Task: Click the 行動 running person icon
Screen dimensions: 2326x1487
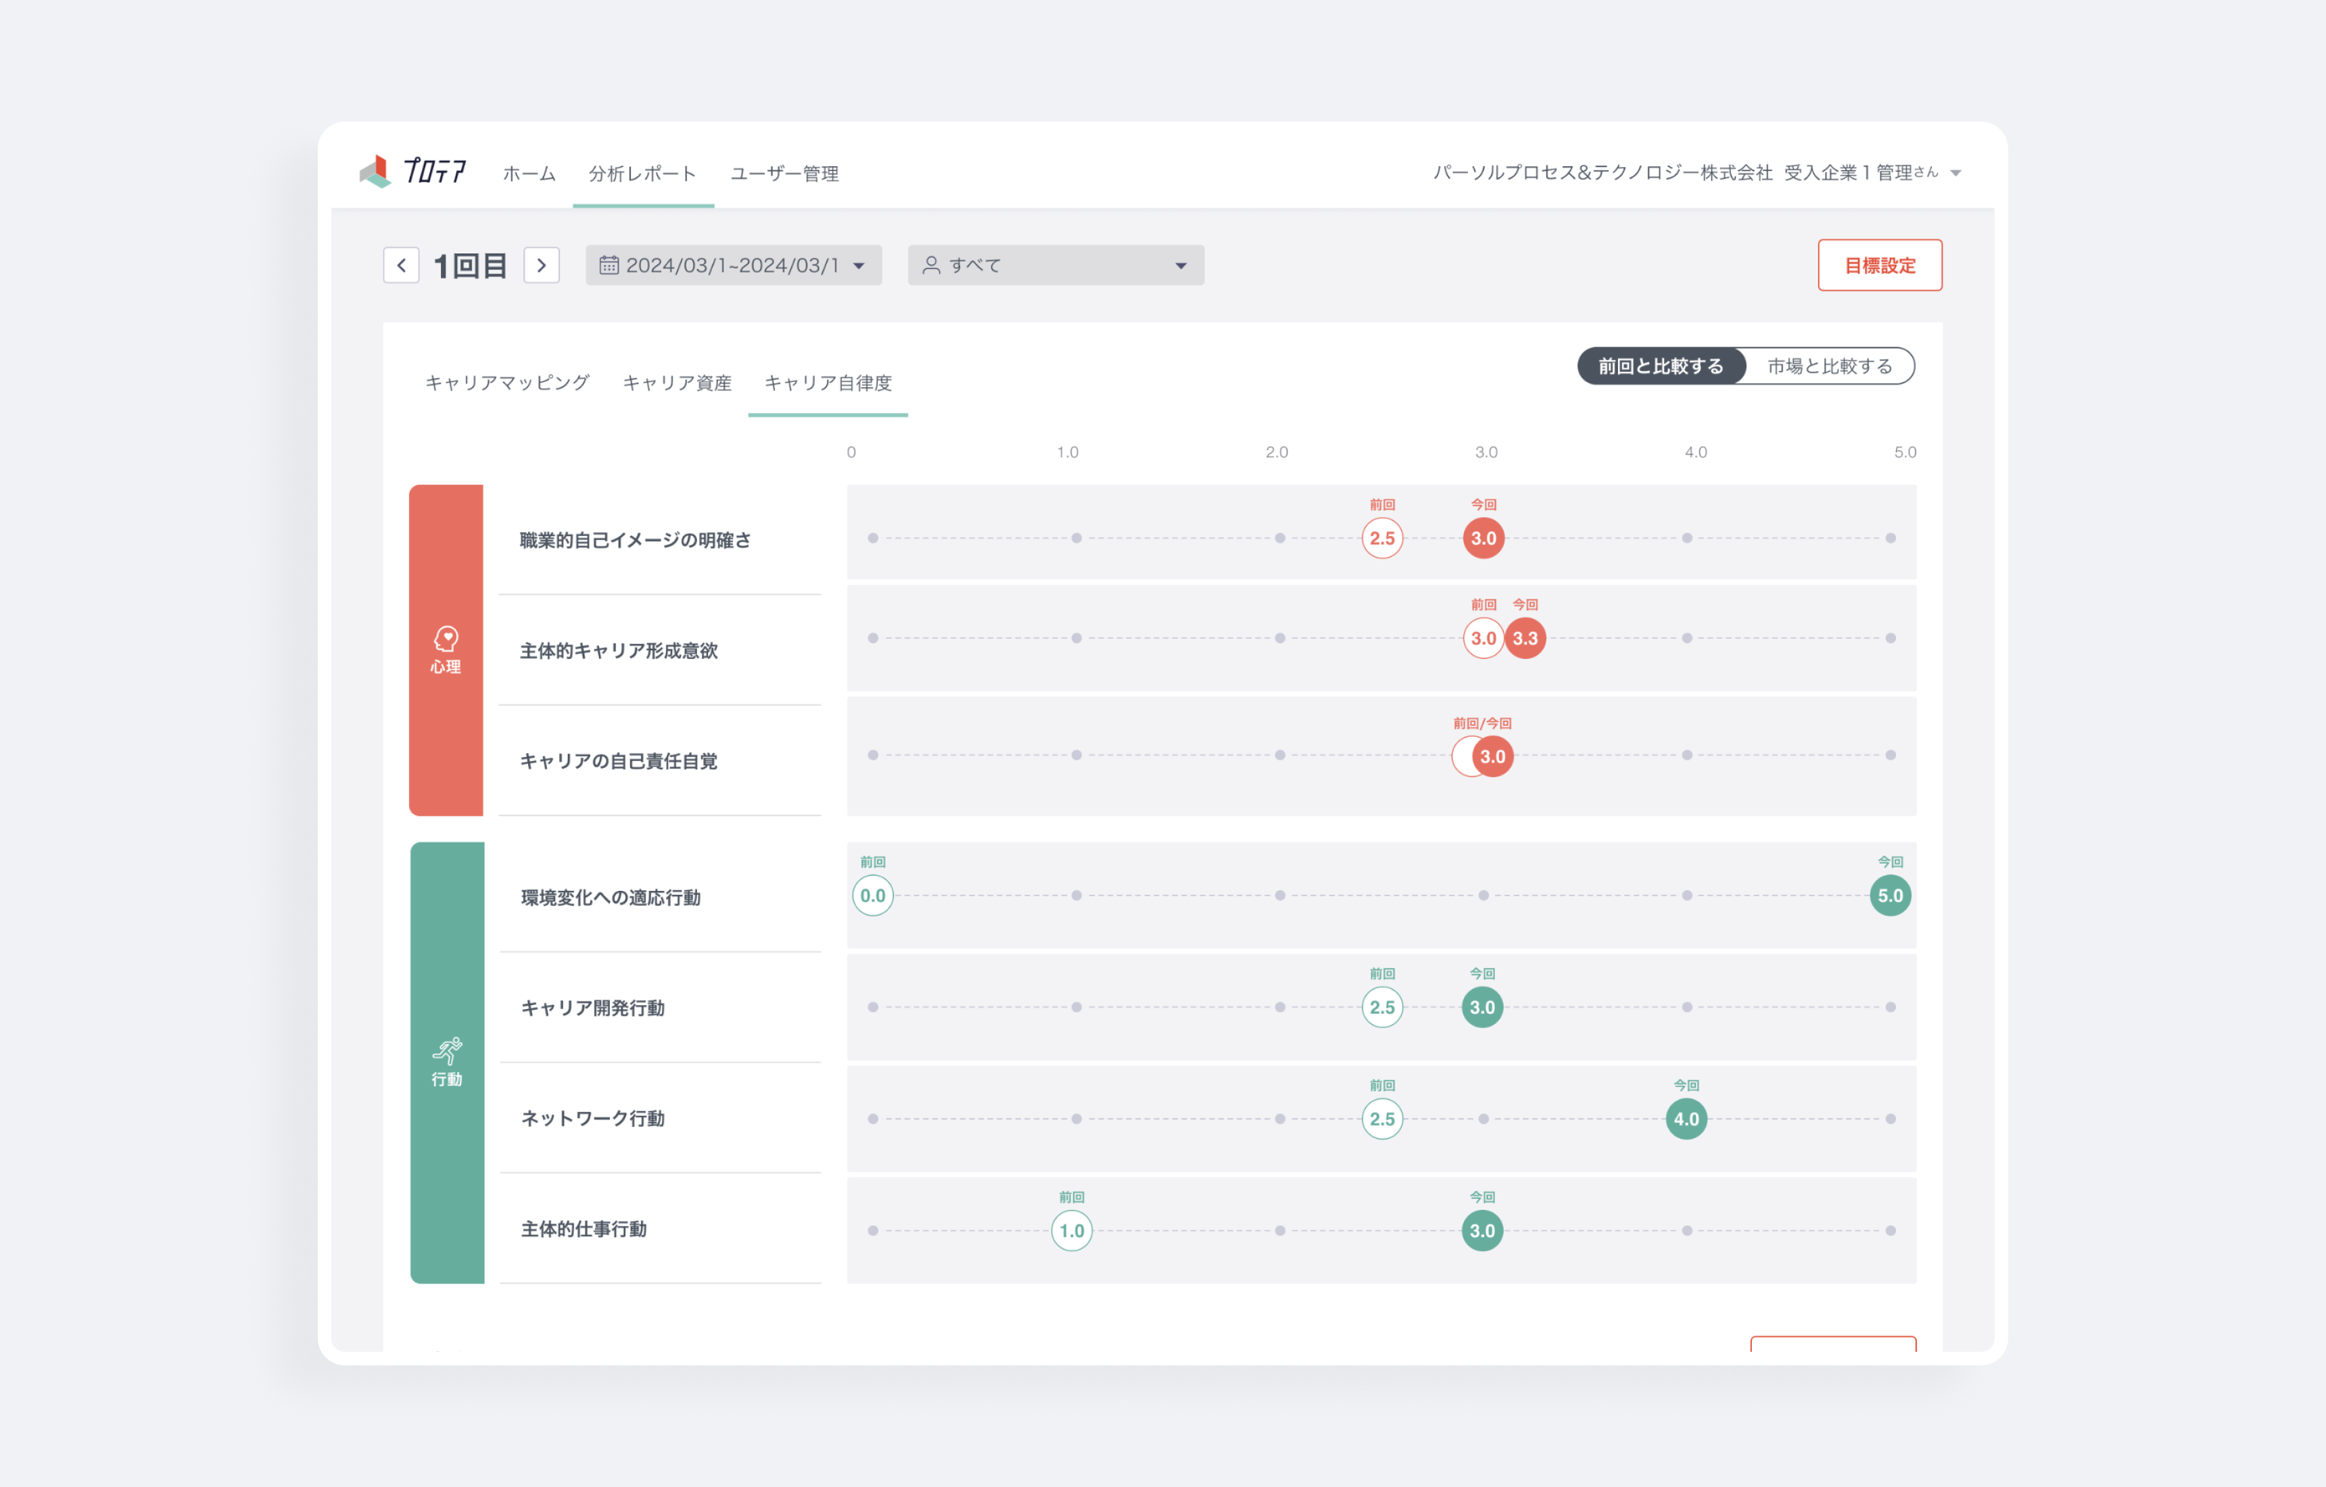Action: pos(447,1050)
